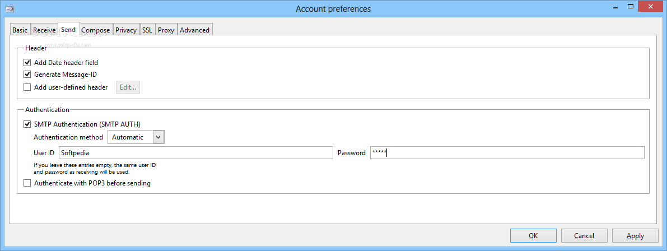667x251 pixels.
Task: Click the Apply button
Action: click(635, 236)
